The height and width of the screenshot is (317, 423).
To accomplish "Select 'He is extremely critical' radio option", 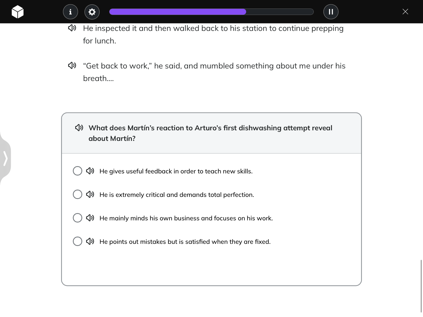I will pyautogui.click(x=78, y=194).
